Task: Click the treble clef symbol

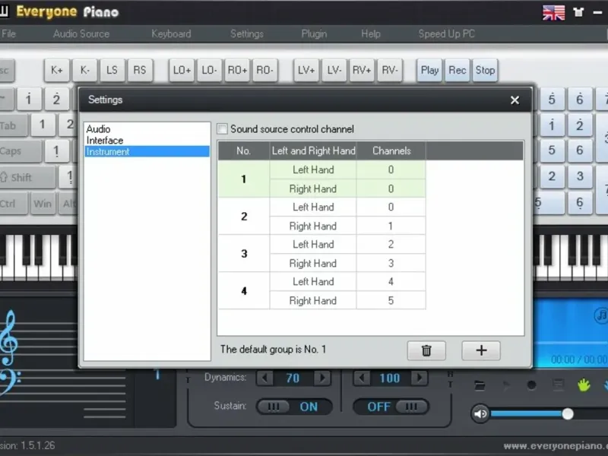Action: tap(8, 338)
